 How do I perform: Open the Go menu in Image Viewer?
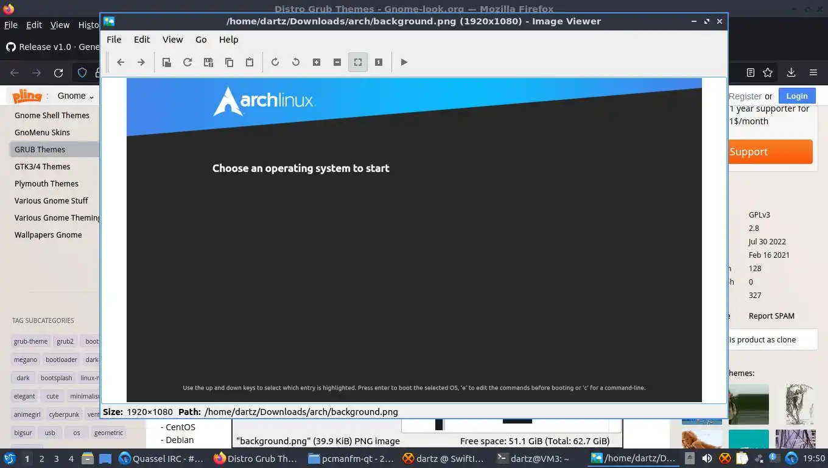[201, 39]
